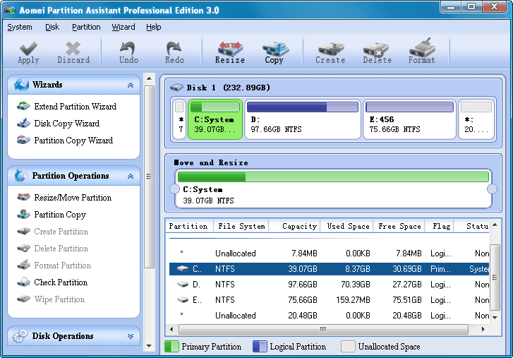The height and width of the screenshot is (358, 513).
Task: Sort by the Capacity column header
Action: [x=295, y=226]
